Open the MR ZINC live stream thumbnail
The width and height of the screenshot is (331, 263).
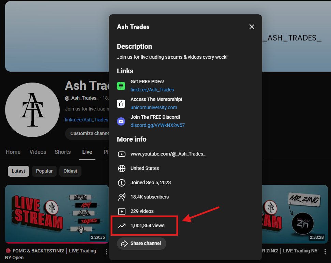click(295, 214)
